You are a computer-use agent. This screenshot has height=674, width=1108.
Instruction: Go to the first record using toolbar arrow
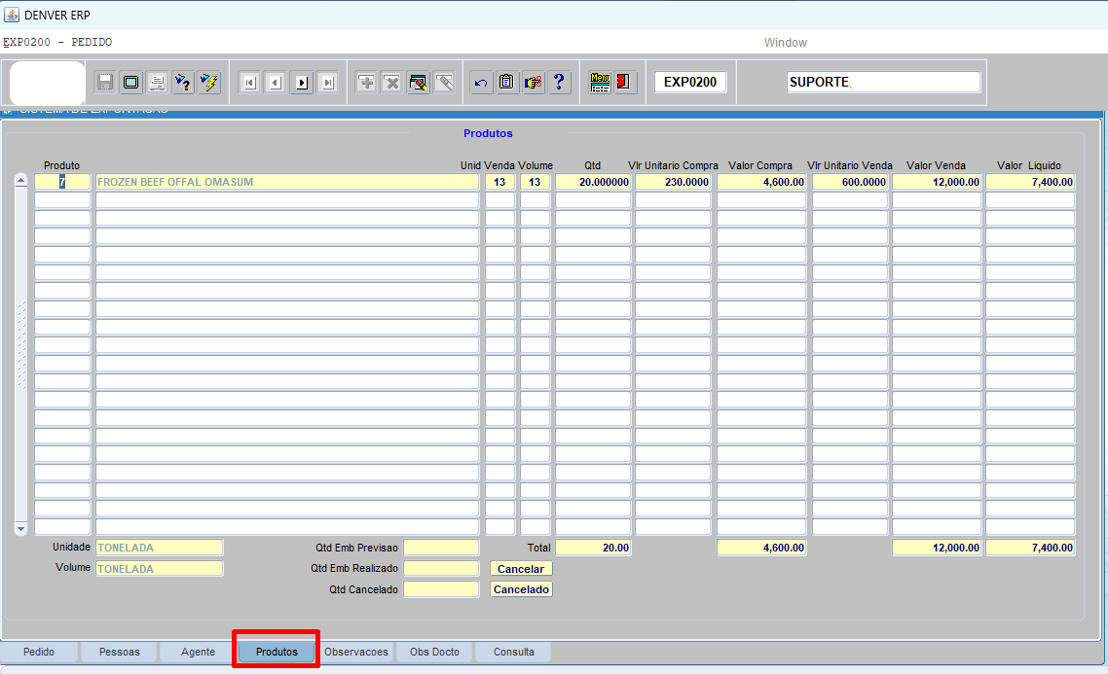249,83
